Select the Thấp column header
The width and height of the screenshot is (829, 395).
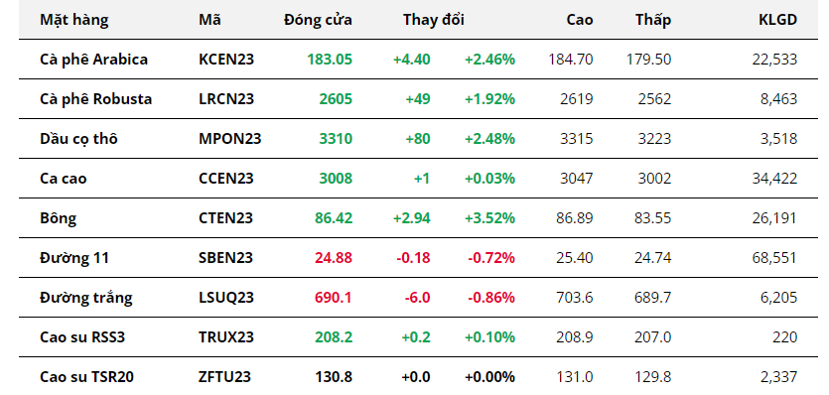coord(653,20)
